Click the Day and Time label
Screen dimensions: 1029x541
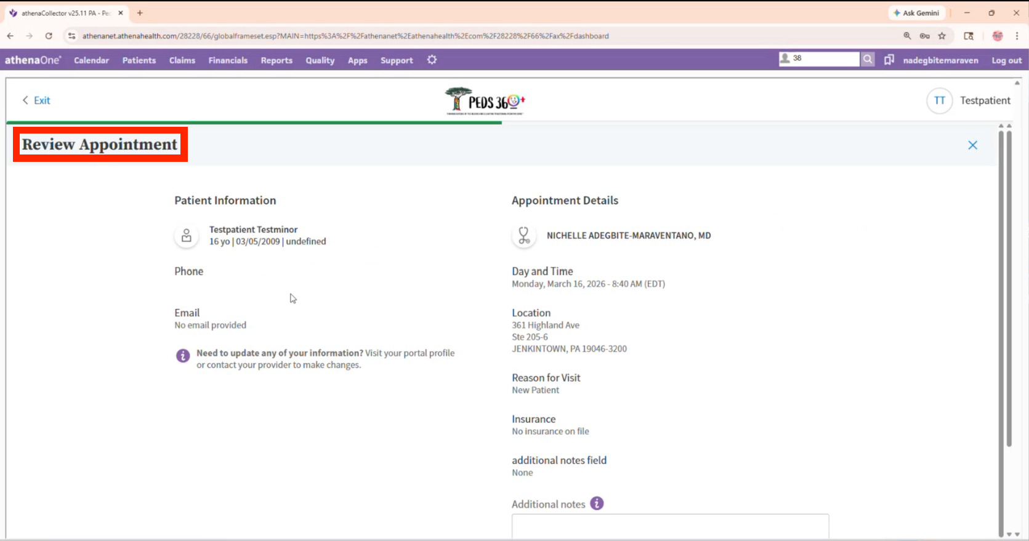543,271
